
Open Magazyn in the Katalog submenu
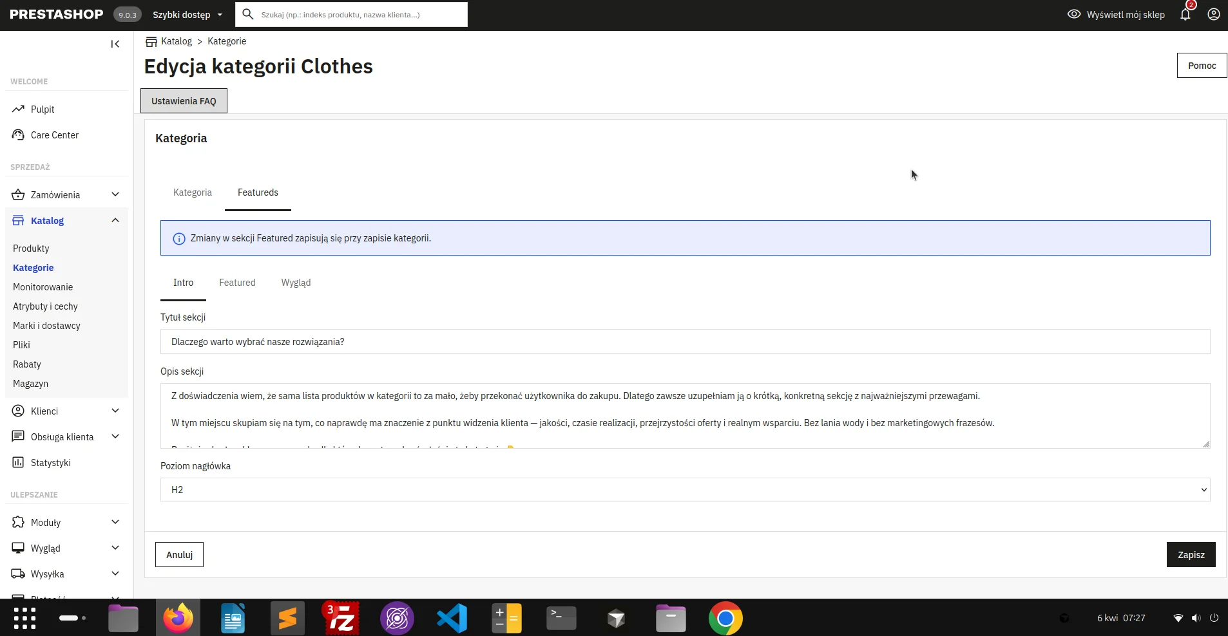pos(30,384)
